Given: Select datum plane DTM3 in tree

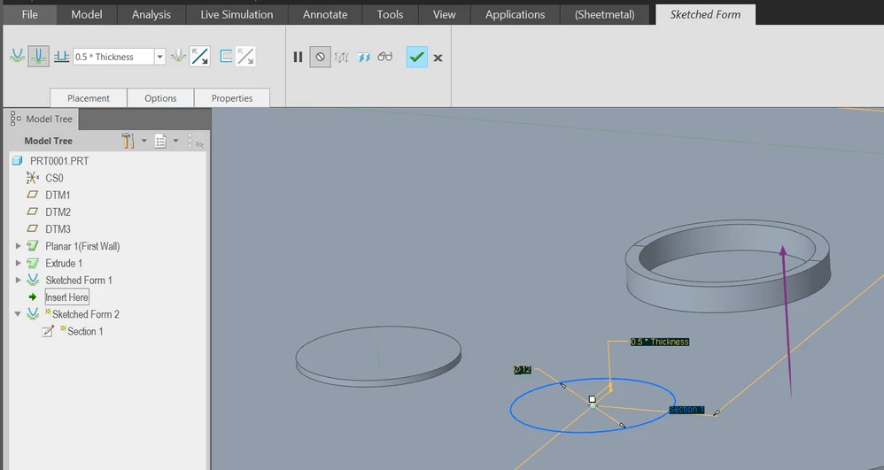Looking at the screenshot, I should [x=58, y=228].
